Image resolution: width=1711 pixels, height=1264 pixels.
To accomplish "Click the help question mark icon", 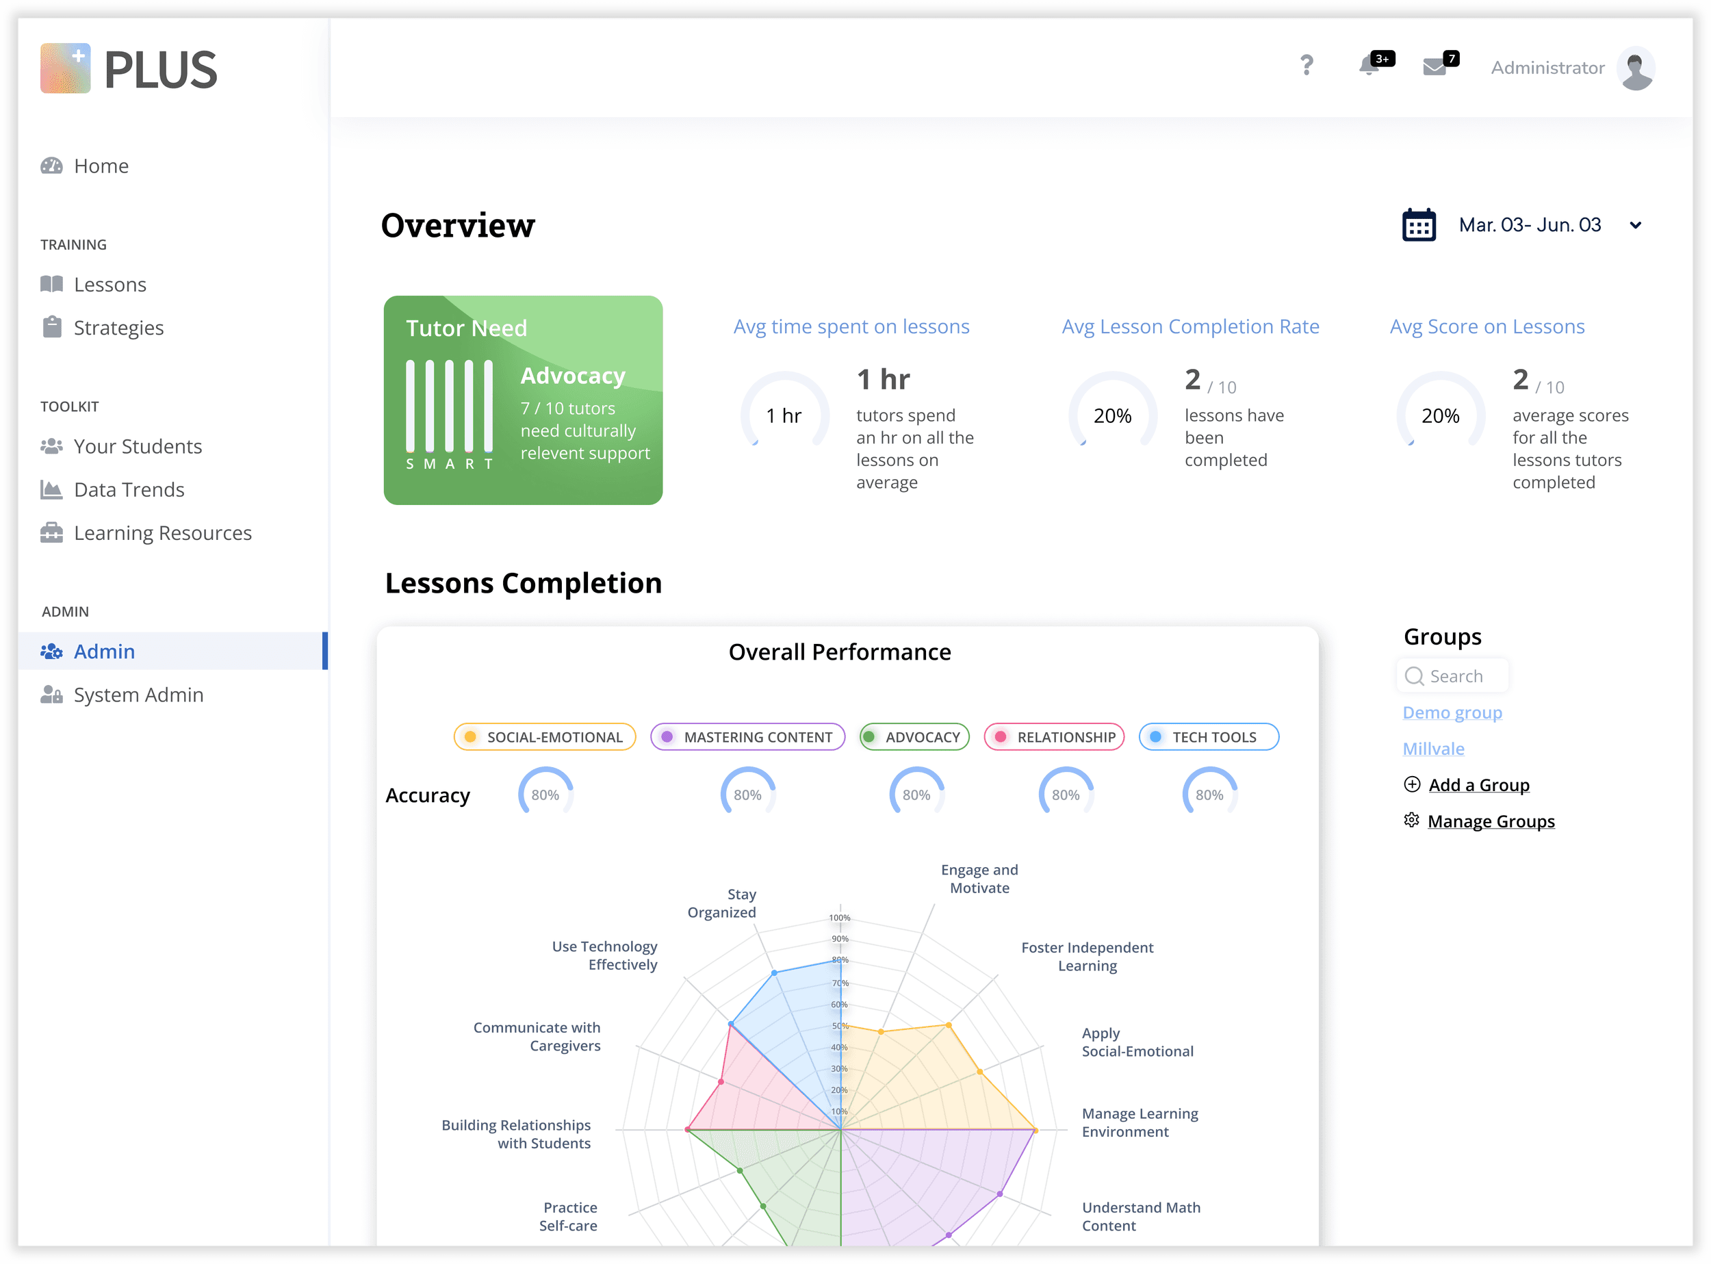I will click(x=1307, y=66).
